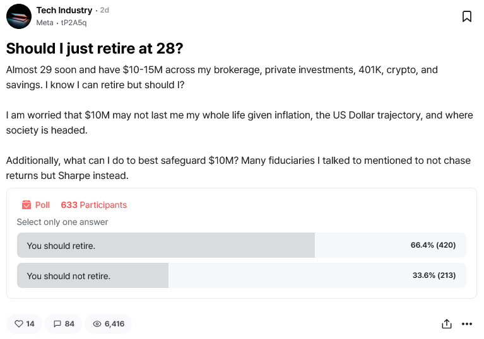484x339 pixels.
Task: Click the Meta company label
Action: pyautogui.click(x=45, y=23)
